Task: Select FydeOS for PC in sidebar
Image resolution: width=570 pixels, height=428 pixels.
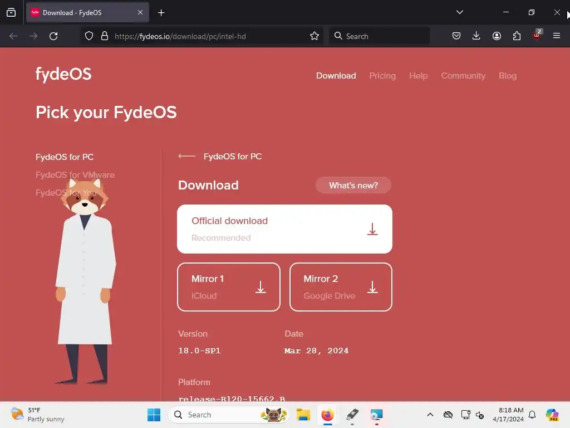Action: point(65,157)
